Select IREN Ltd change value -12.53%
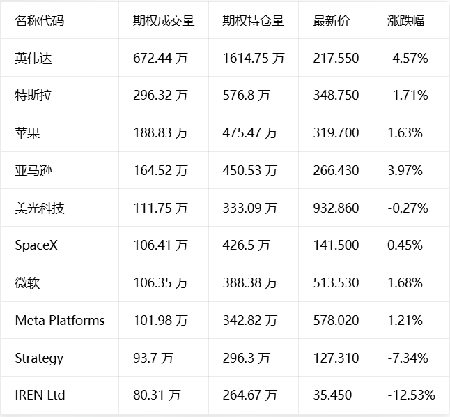Image resolution: width=450 pixels, height=417 pixels. [x=411, y=395]
